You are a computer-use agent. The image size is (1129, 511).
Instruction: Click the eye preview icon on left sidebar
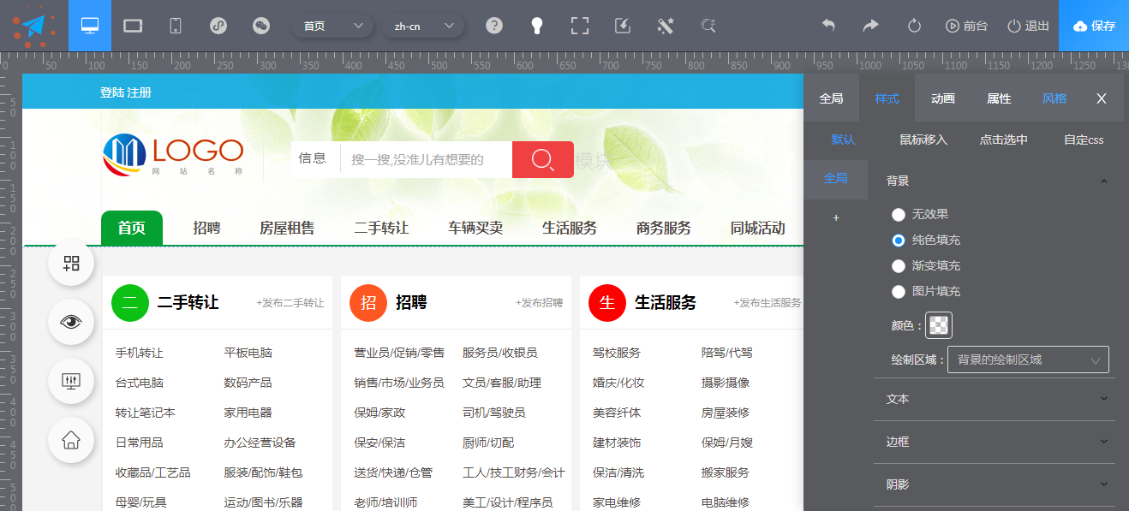tap(70, 322)
